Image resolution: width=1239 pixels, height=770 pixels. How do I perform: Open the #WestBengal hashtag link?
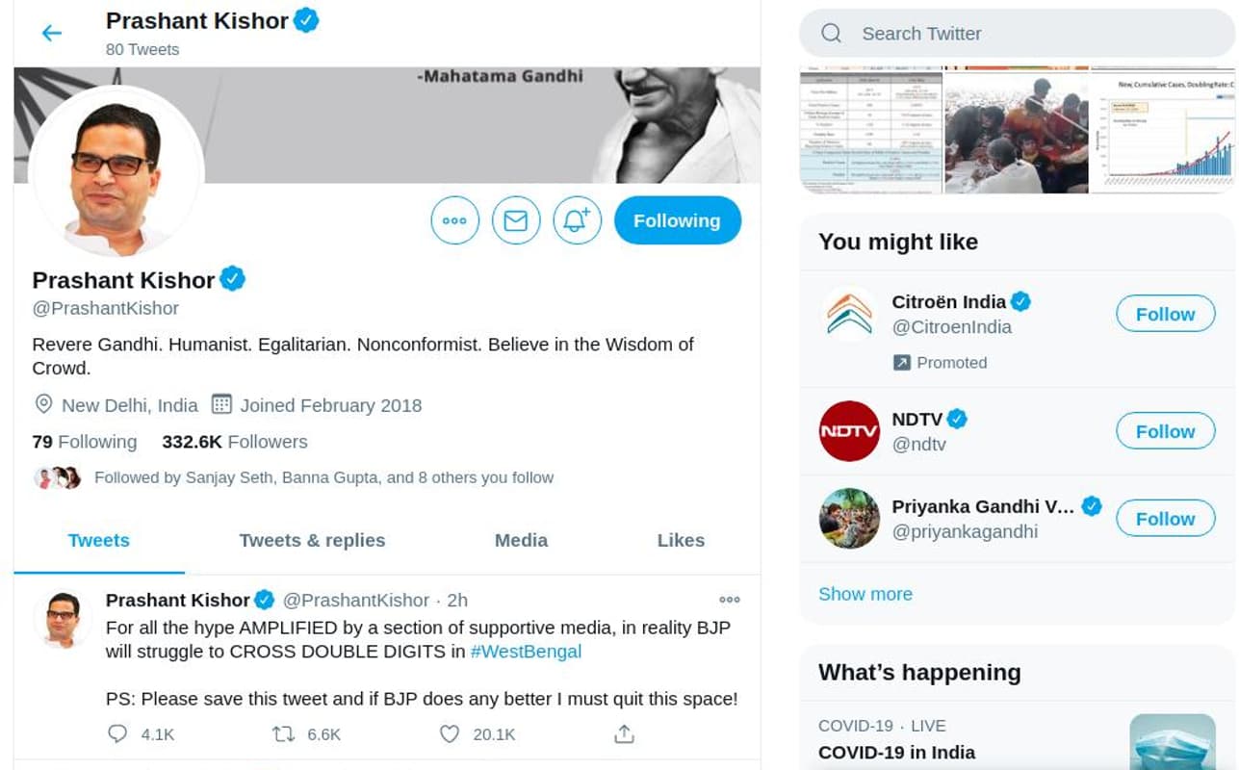pyautogui.click(x=526, y=652)
